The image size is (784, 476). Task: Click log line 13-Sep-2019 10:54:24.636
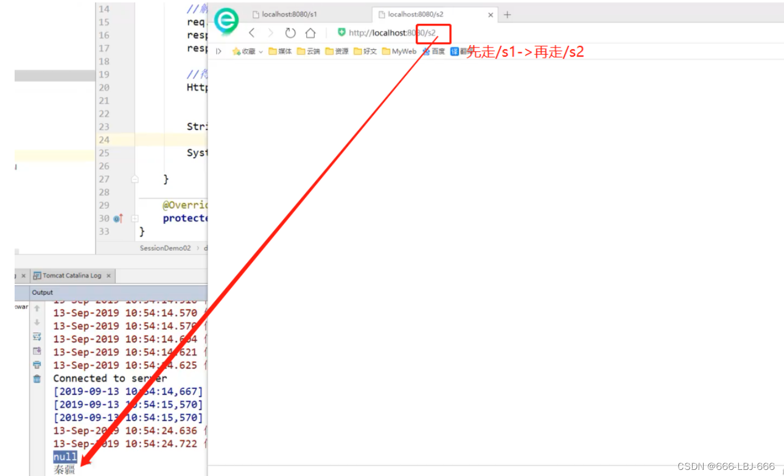[x=125, y=430]
